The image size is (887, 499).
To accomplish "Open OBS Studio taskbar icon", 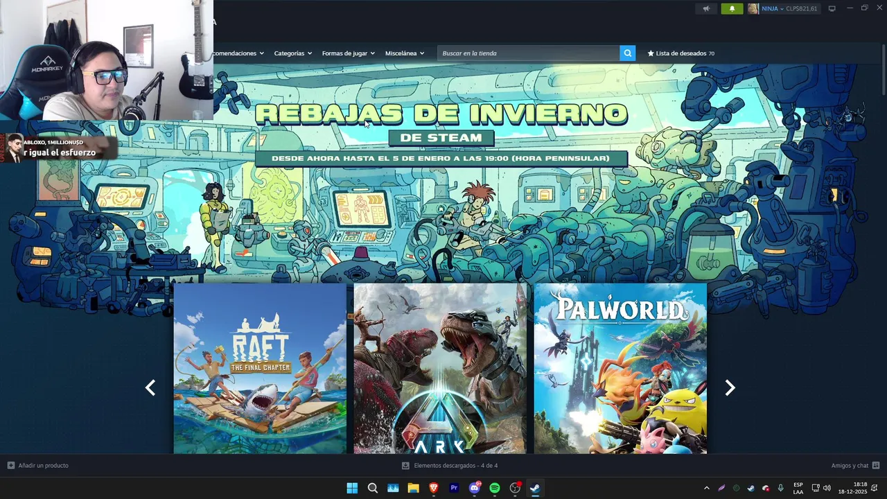I will [x=515, y=488].
